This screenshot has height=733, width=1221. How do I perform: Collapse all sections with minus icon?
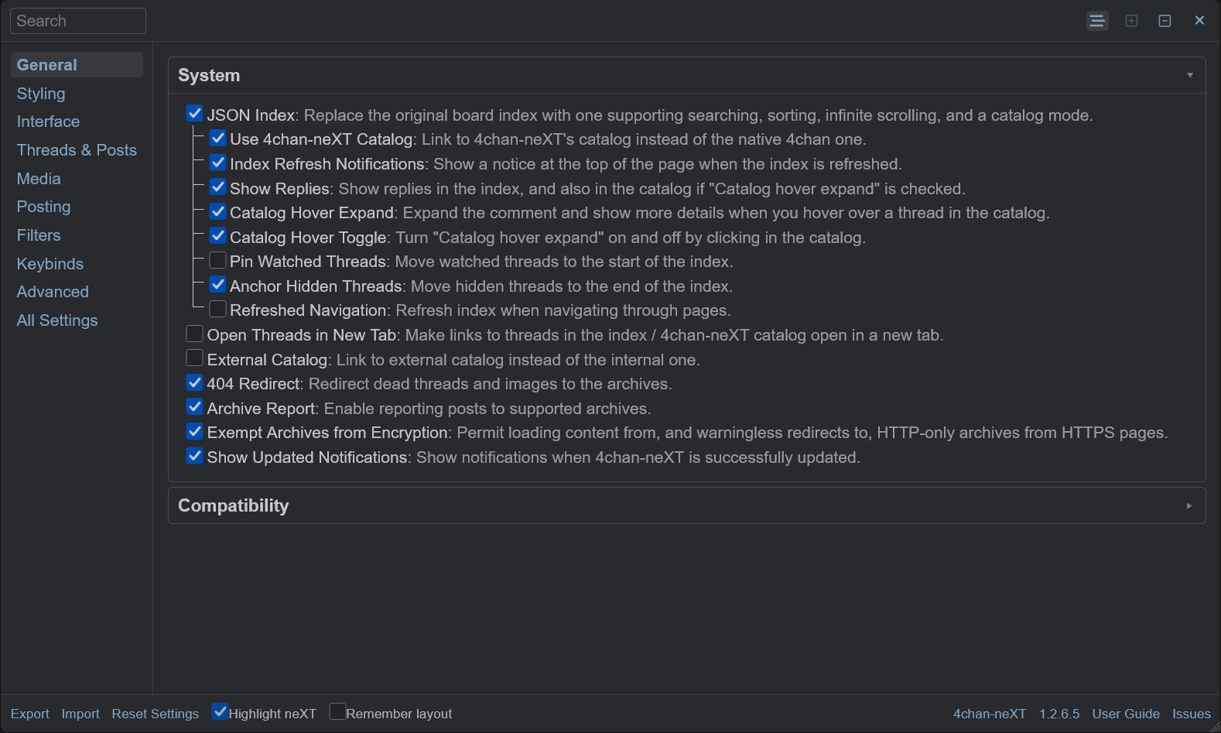1165,21
